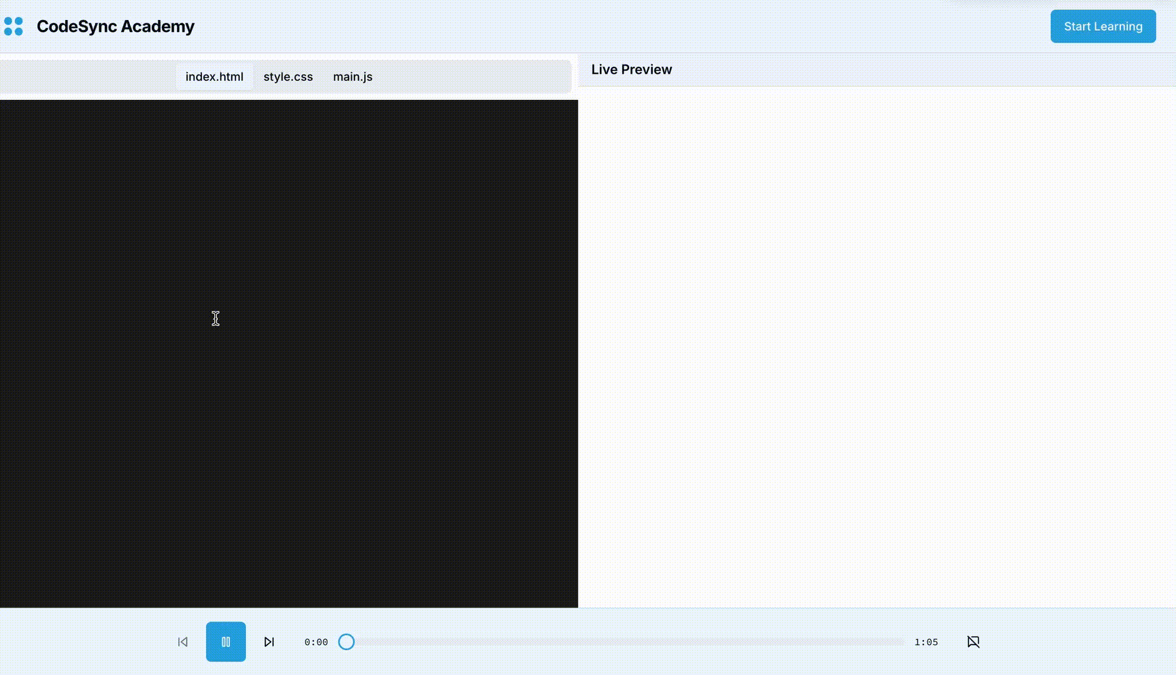Pause the lesson playback
The width and height of the screenshot is (1176, 675).
(x=226, y=642)
